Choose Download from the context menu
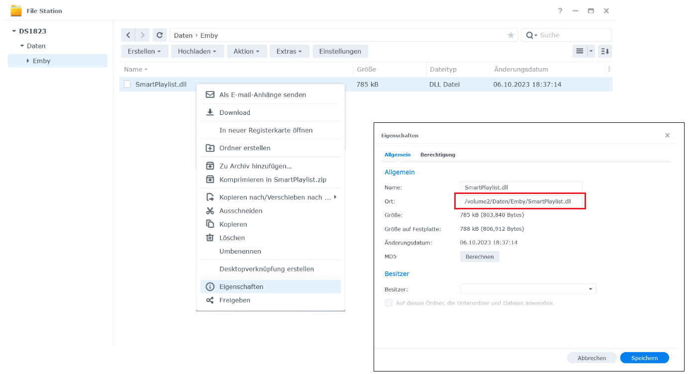Screen dimensions: 700x374 click(x=234, y=112)
